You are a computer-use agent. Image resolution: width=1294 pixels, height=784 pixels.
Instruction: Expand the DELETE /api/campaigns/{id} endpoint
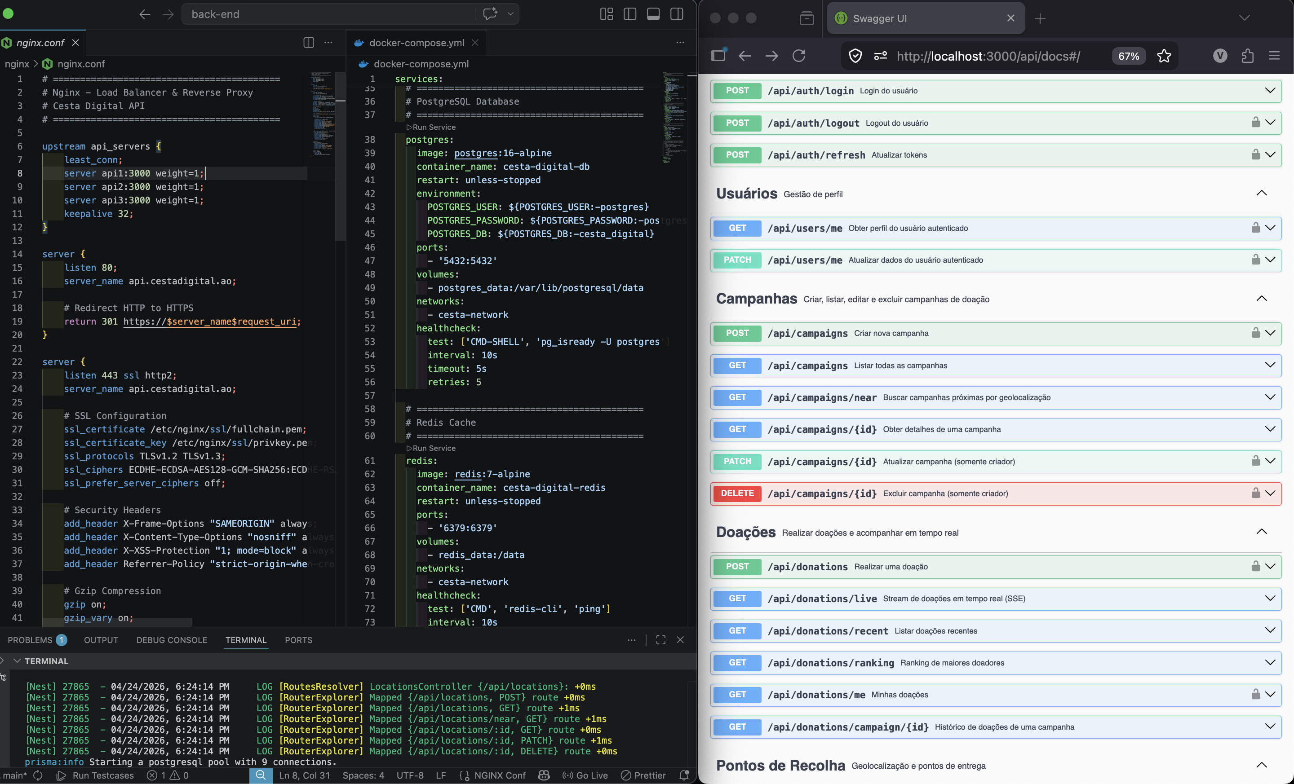point(1270,493)
